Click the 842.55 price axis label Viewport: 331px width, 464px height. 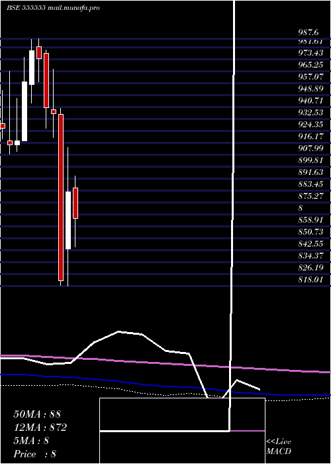310,243
